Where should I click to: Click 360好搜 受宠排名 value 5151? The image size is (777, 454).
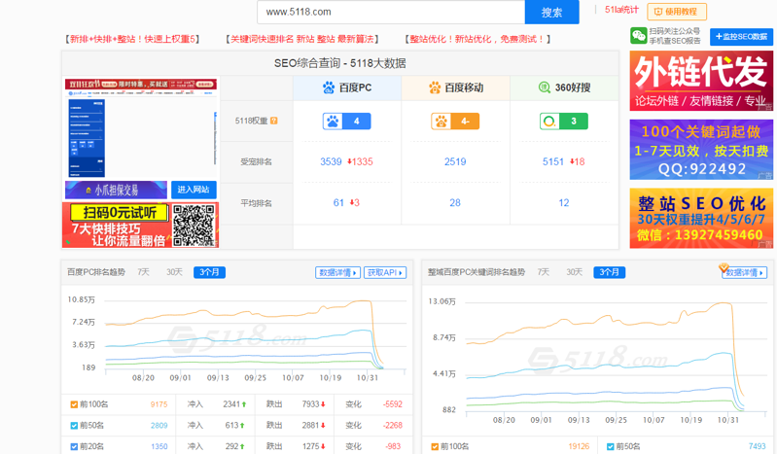tap(553, 161)
